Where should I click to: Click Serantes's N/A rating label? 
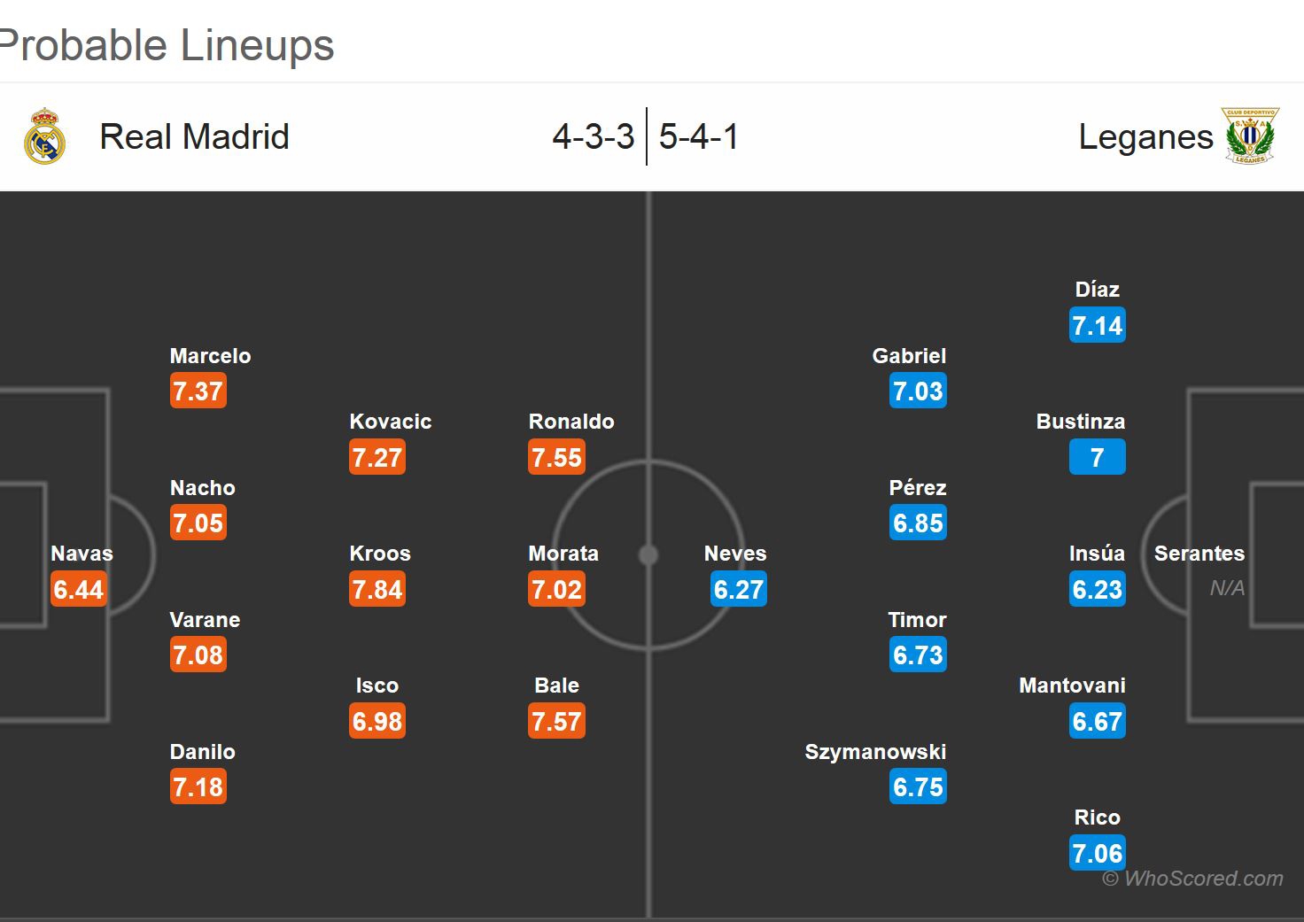click(1227, 588)
